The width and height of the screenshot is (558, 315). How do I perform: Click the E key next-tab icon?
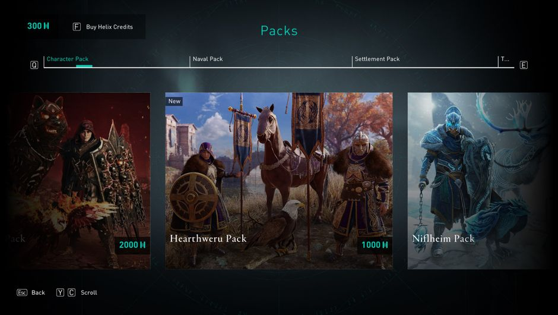[524, 65]
